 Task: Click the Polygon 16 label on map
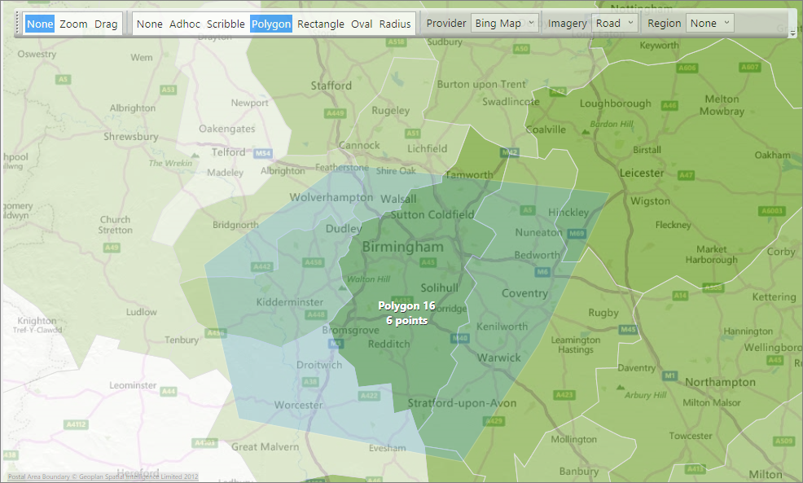(x=406, y=305)
